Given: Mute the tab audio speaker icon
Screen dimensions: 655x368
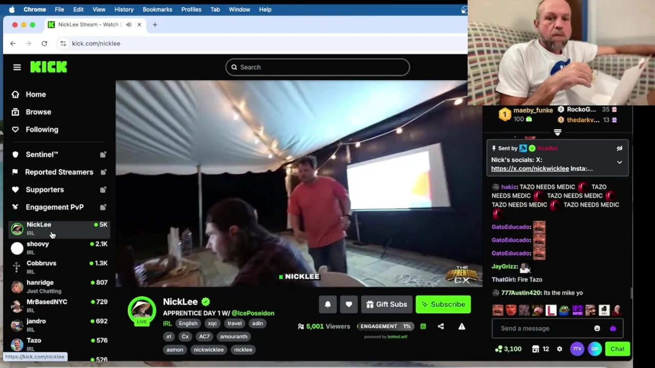Looking at the screenshot, I should [128, 25].
